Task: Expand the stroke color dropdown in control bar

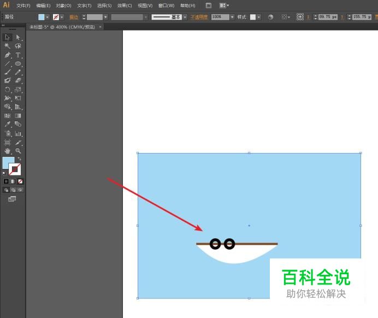Action: point(62,17)
